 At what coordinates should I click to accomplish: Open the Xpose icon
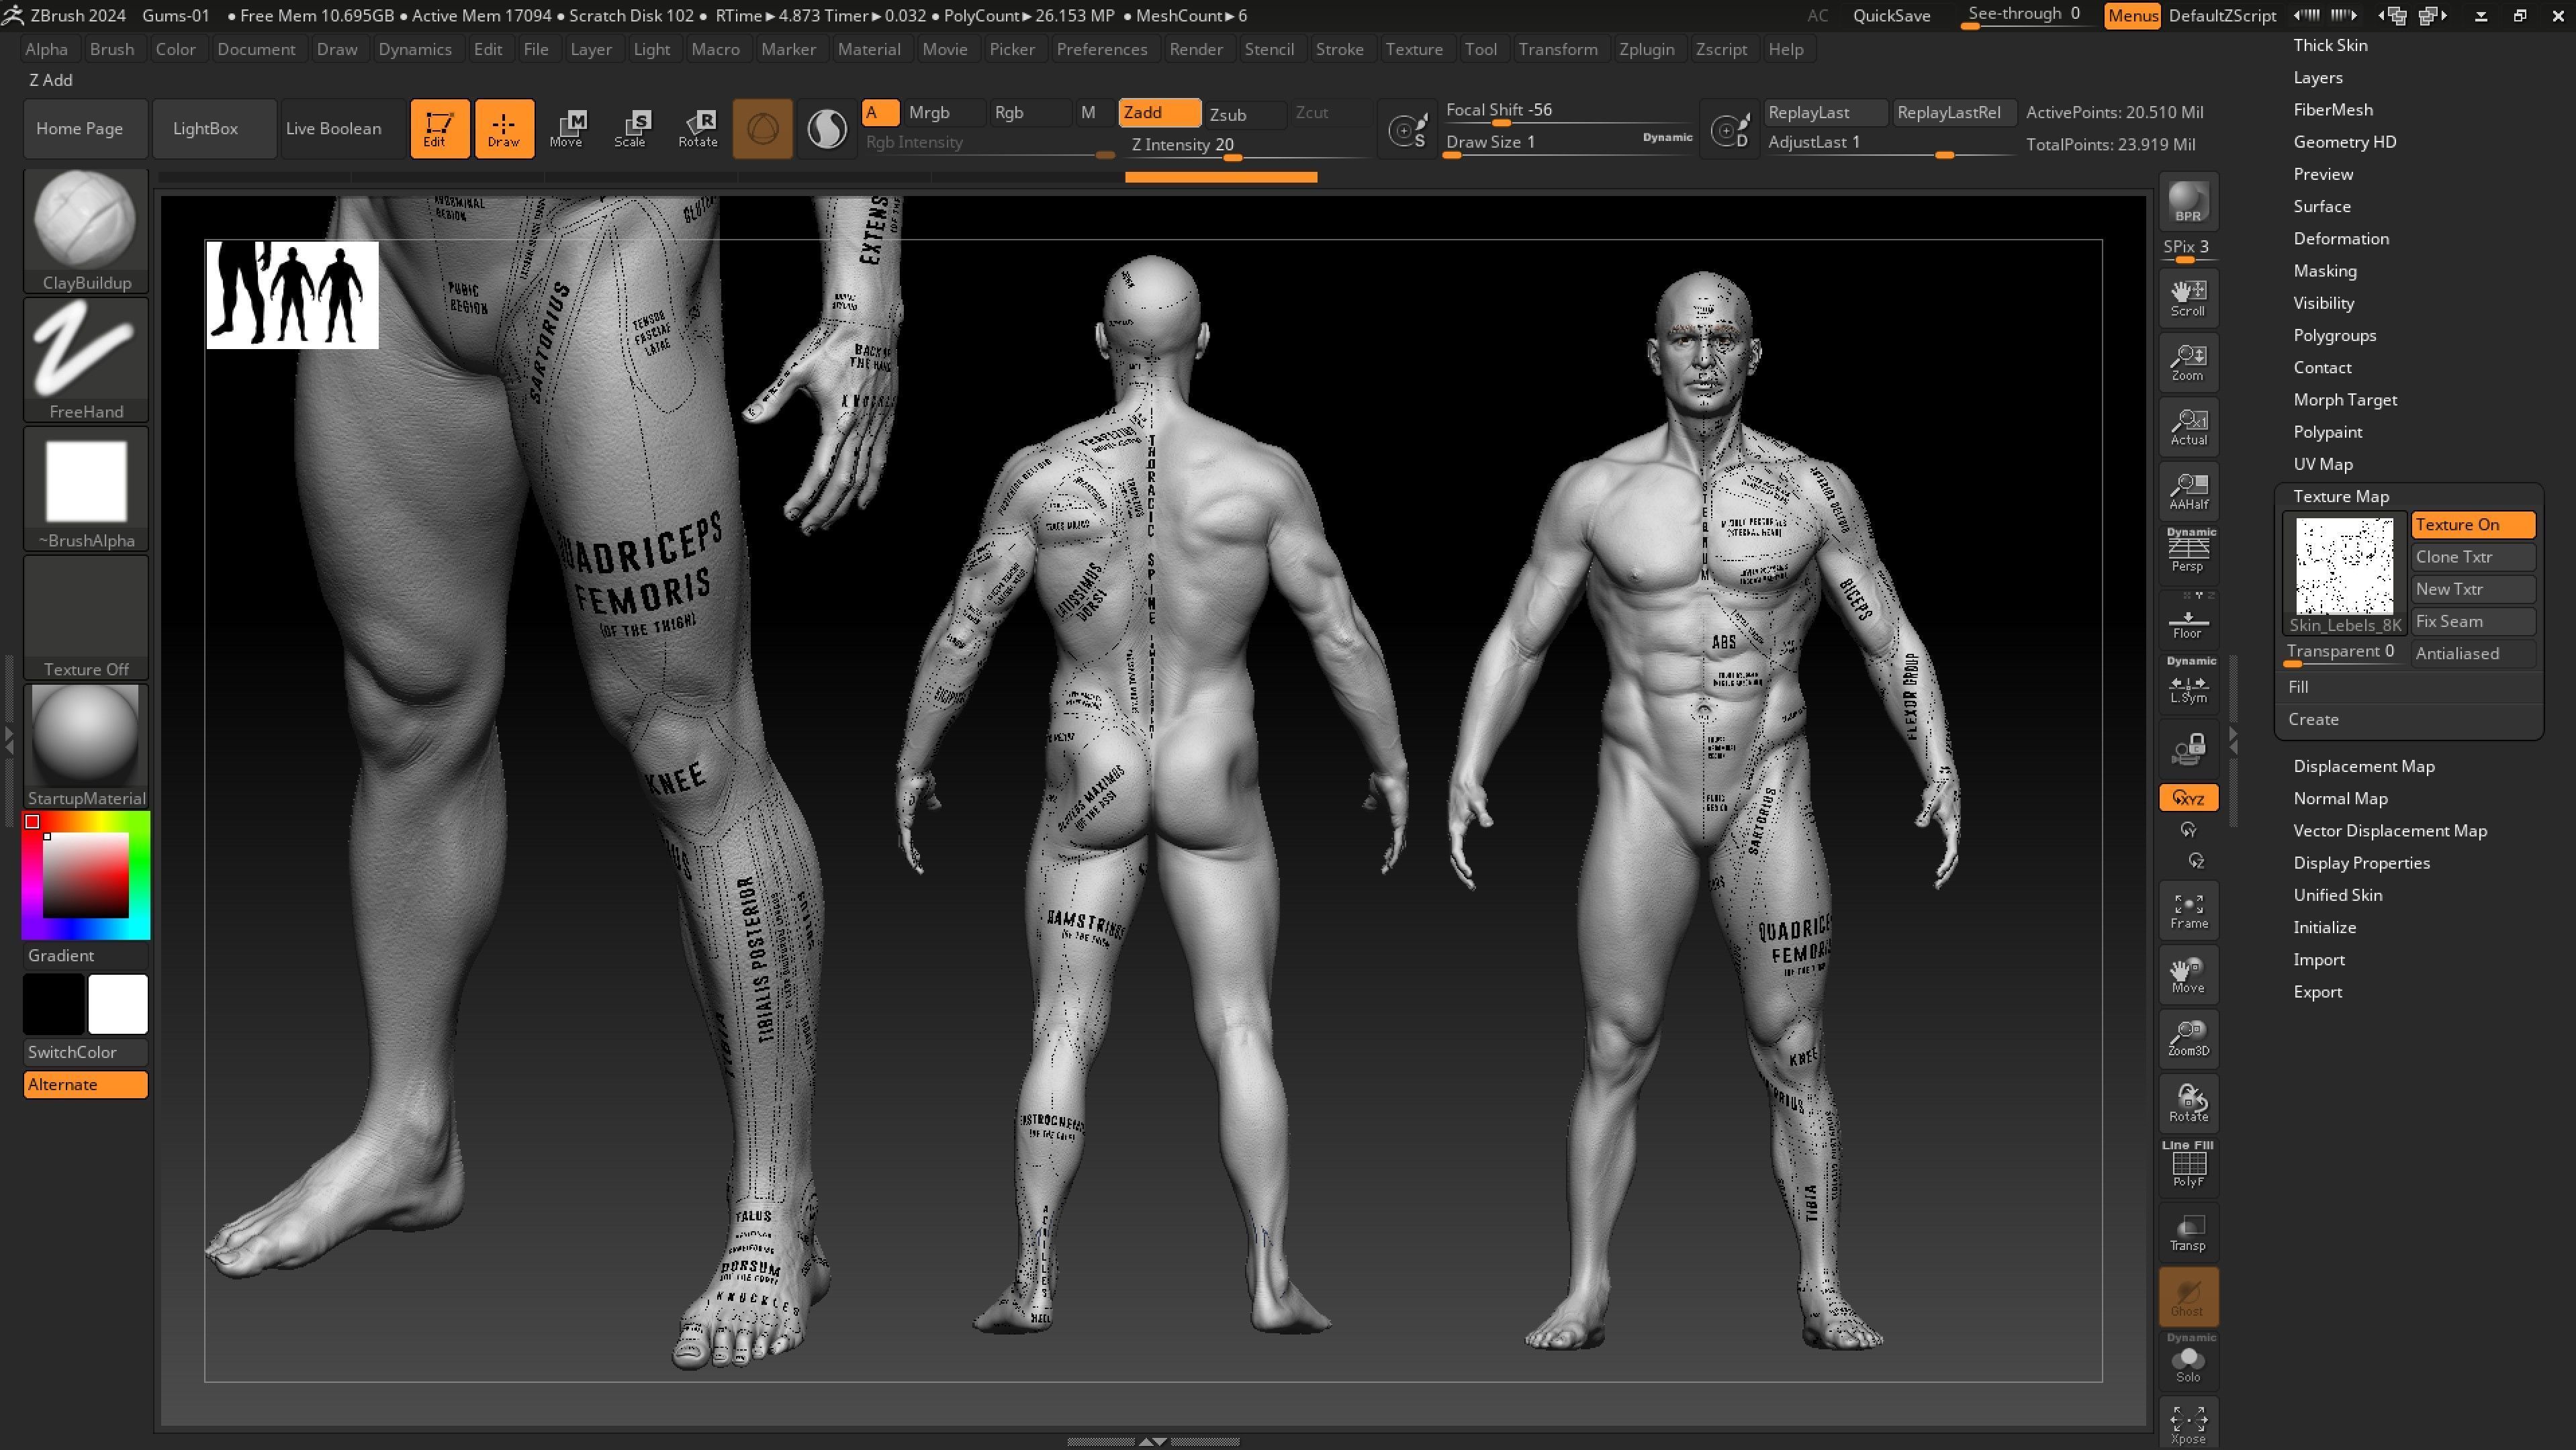click(2188, 1424)
